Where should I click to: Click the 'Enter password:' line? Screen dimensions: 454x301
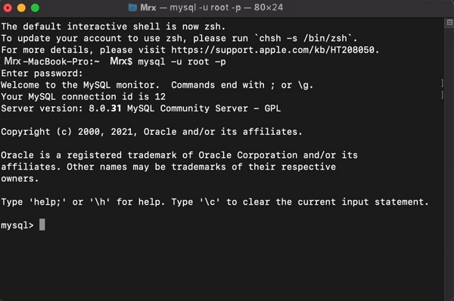(42, 74)
